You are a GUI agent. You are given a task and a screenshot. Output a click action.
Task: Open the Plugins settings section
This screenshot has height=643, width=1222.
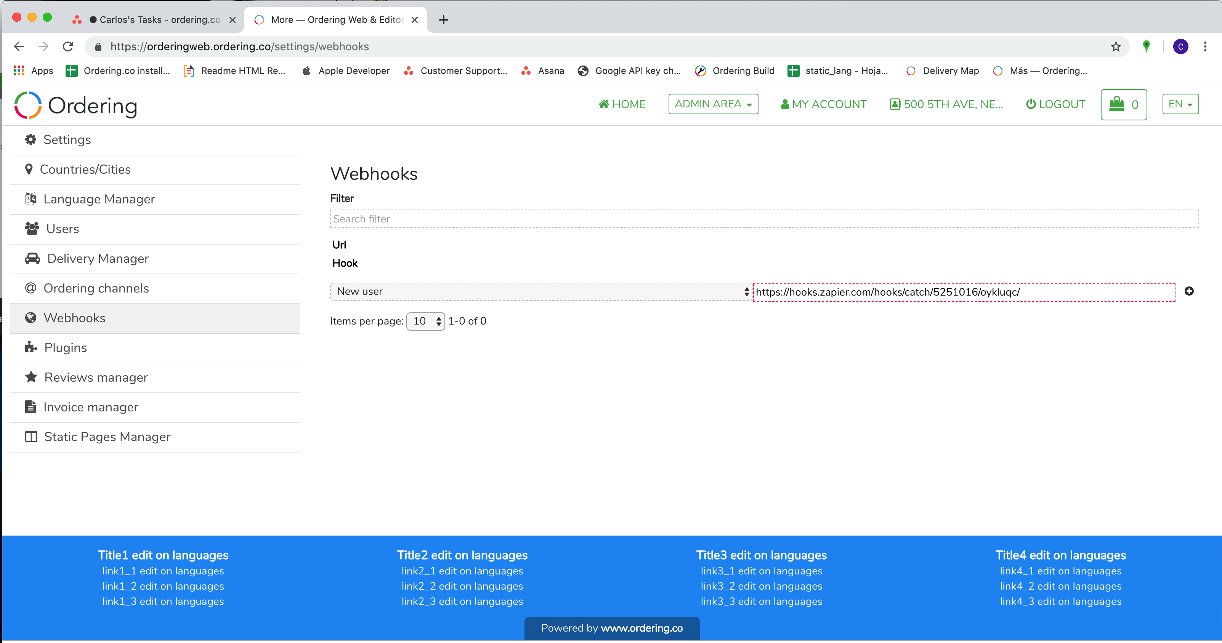[66, 347]
